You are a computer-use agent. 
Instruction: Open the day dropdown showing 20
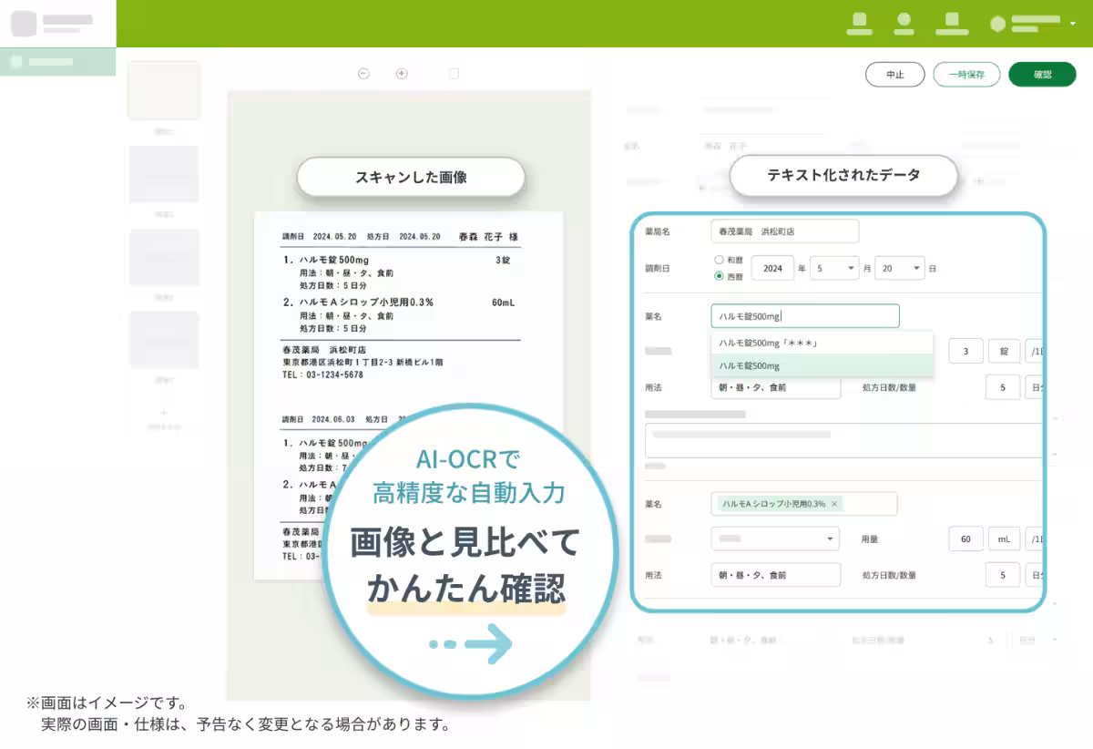900,268
